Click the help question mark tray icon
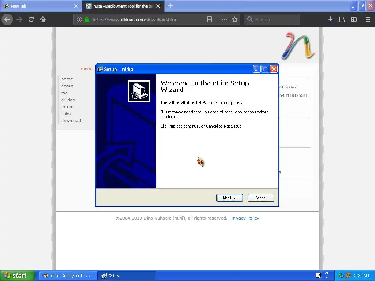This screenshot has height=281, width=375. click(318, 276)
